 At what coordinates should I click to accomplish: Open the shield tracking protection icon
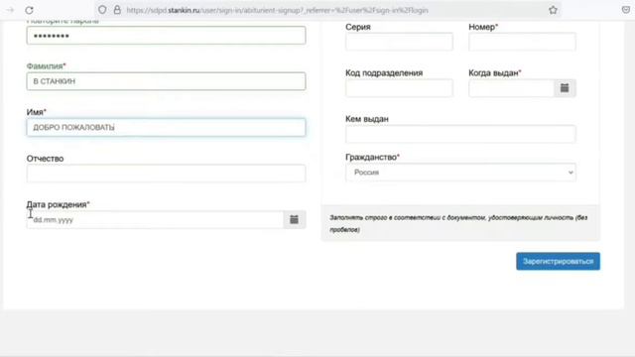point(102,10)
